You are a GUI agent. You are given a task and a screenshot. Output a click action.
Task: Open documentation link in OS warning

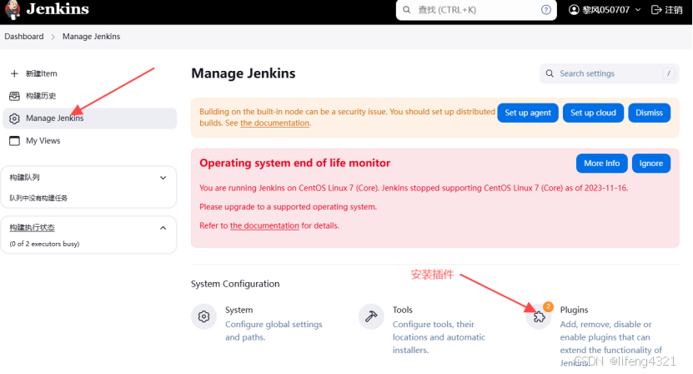point(264,225)
